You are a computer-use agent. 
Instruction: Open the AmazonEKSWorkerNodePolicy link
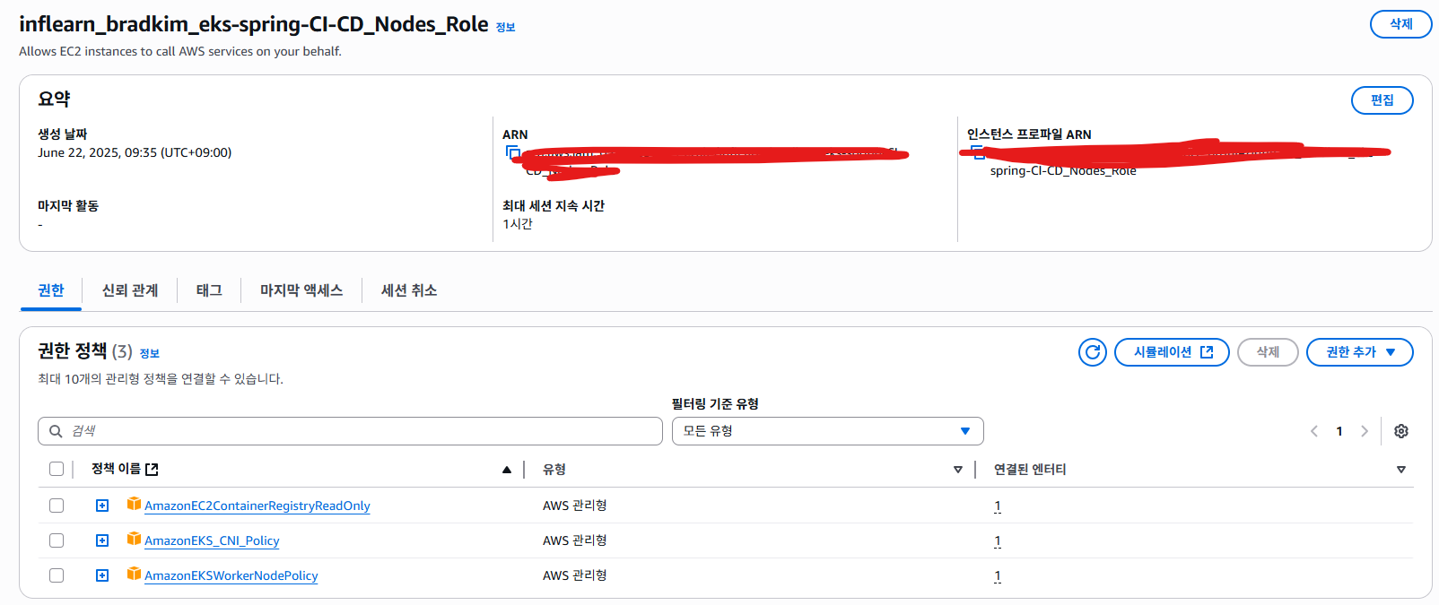click(x=231, y=575)
